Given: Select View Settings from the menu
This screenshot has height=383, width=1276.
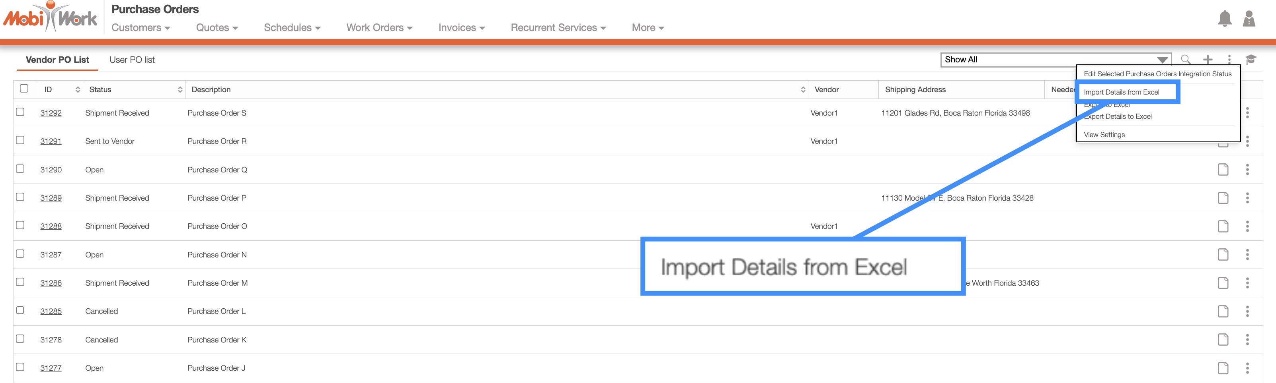Looking at the screenshot, I should tap(1104, 135).
